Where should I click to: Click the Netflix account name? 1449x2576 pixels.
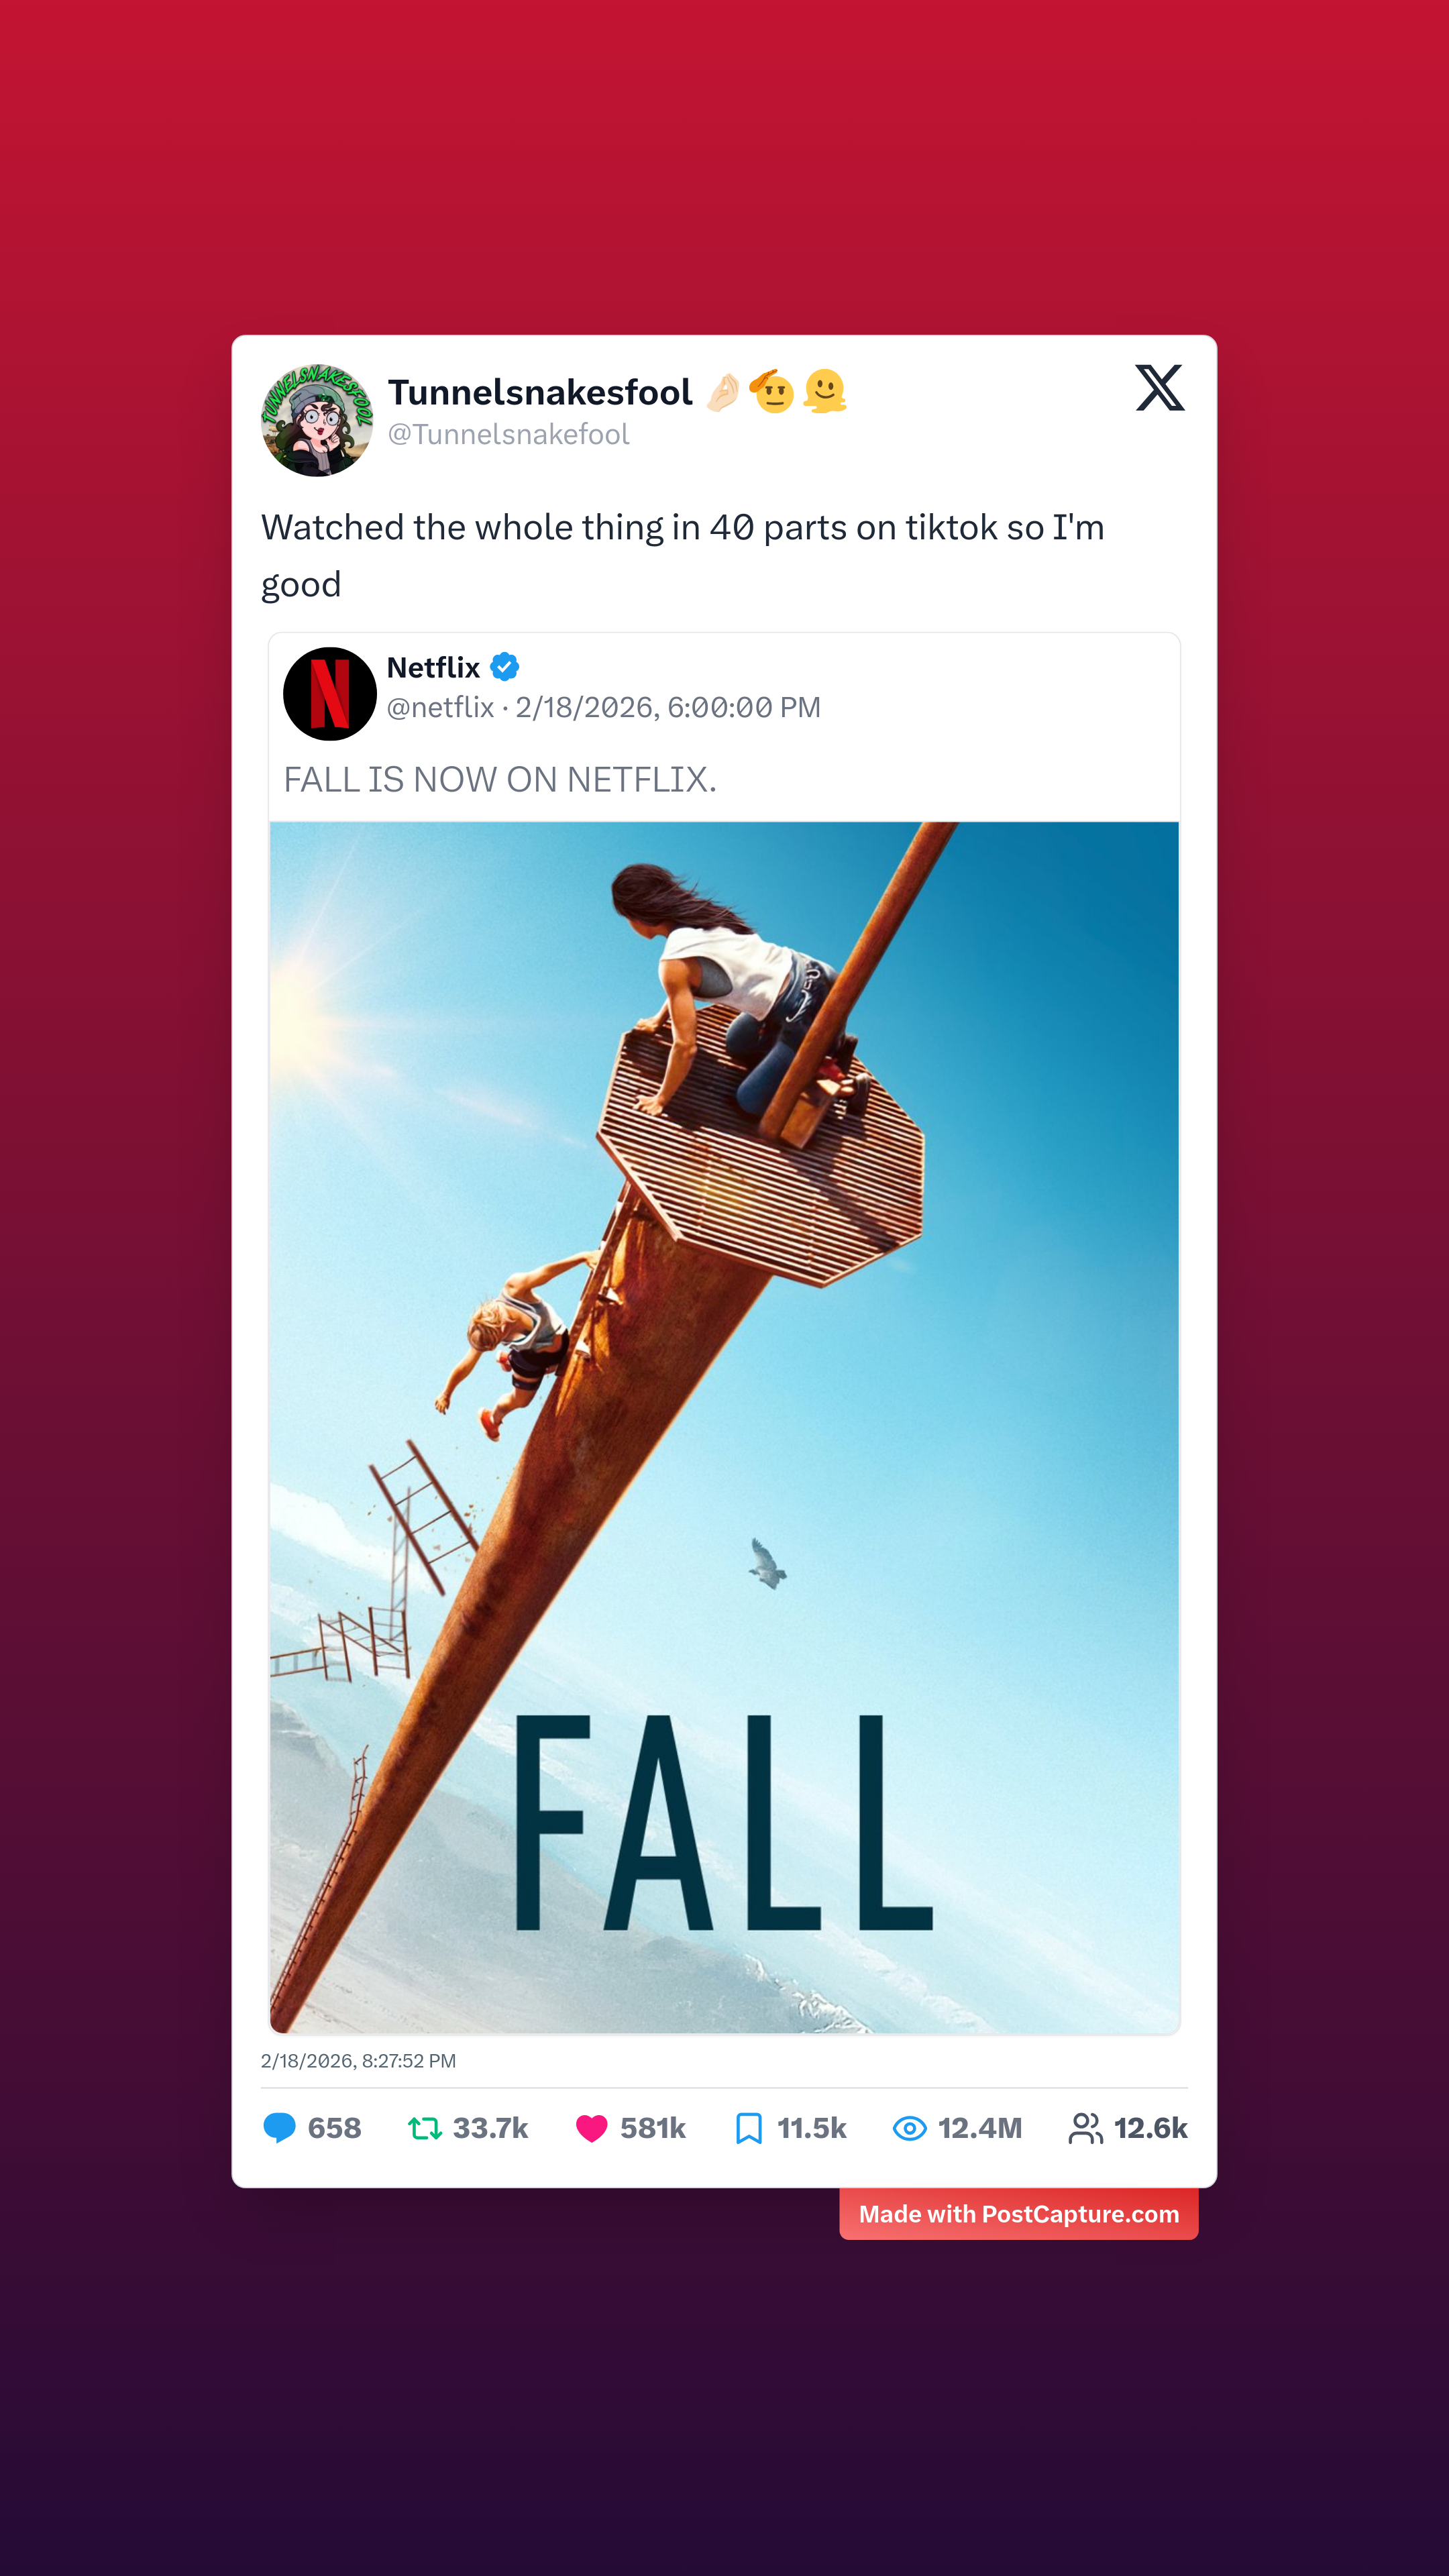(x=433, y=667)
